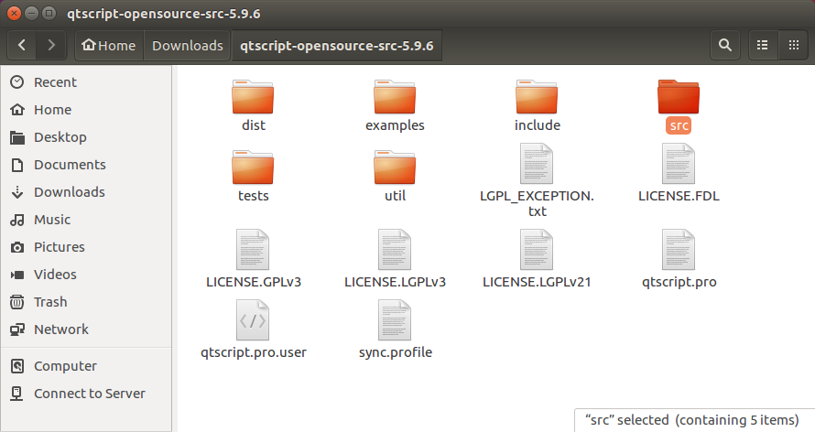The image size is (815, 432).
Task: Go back with the left arrow
Action: [22, 45]
